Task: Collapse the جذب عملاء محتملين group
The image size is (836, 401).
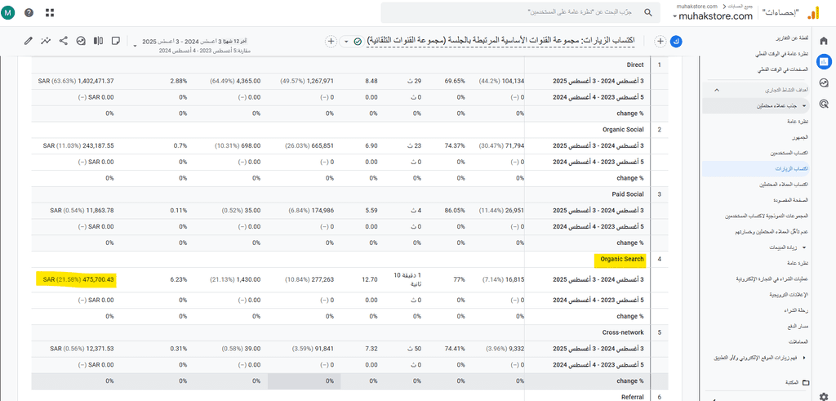Action: (804, 105)
